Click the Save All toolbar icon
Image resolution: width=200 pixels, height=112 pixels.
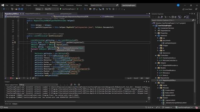(22, 9)
